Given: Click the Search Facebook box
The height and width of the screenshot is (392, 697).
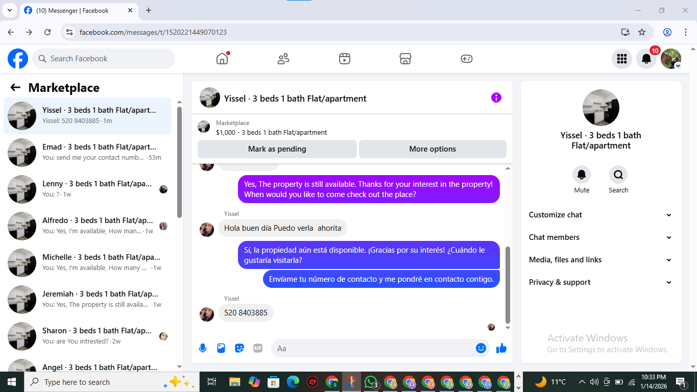Looking at the screenshot, I should pyautogui.click(x=104, y=59).
